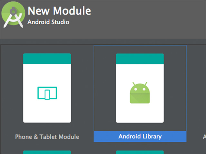The image size is (206, 154).
Task: Click the "New Module" heading text
Action: (59, 11)
